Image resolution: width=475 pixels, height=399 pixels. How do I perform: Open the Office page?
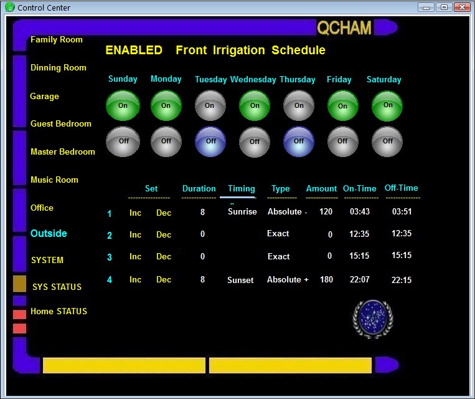42,208
